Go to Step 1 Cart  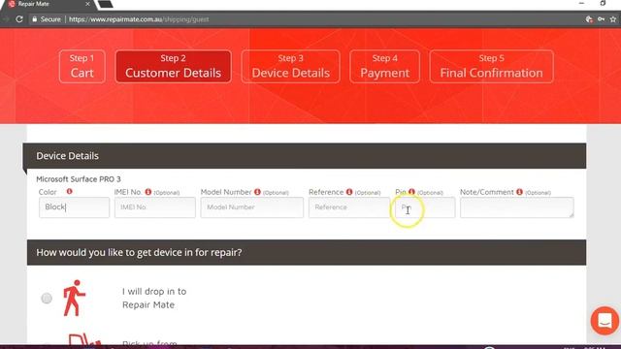pos(82,67)
